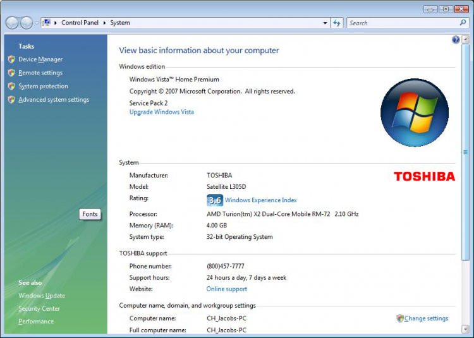Click the shield icon beside Change settings
Viewport: 474px width, 338px height.
(x=400, y=318)
